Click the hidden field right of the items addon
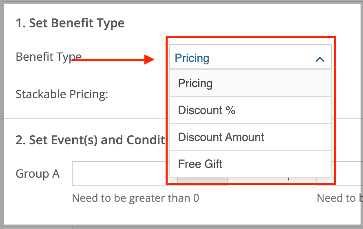This screenshot has height=229, width=363. (x=272, y=181)
